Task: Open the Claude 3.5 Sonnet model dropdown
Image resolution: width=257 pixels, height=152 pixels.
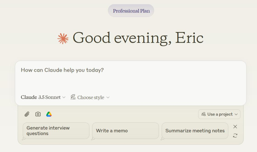Action: (43, 97)
